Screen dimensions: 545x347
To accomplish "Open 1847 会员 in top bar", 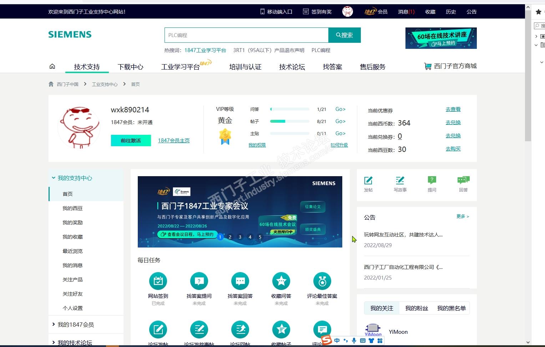I will coord(376,12).
